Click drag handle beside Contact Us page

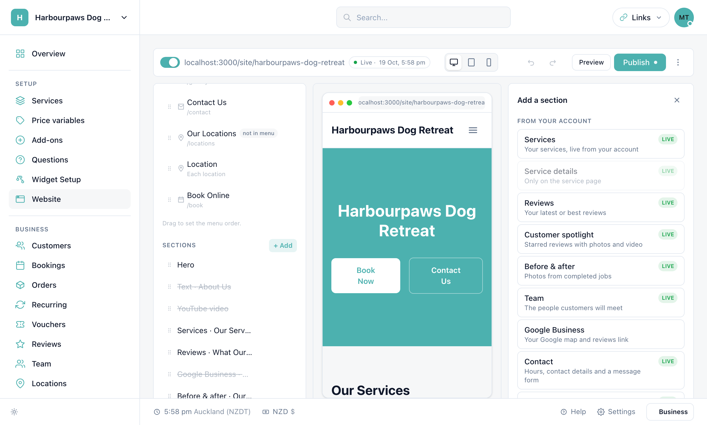(170, 107)
